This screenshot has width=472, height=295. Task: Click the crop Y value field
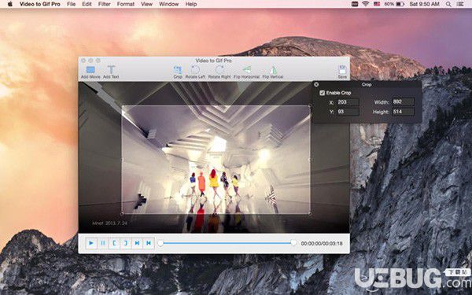point(348,112)
